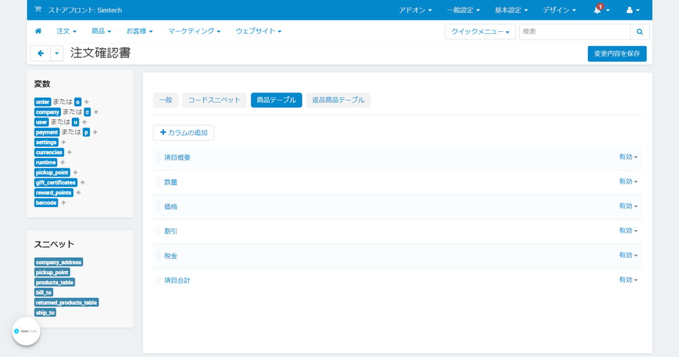Image resolution: width=679 pixels, height=357 pixels.
Task: Click the drag handle of 割引 row
Action: pyautogui.click(x=158, y=231)
